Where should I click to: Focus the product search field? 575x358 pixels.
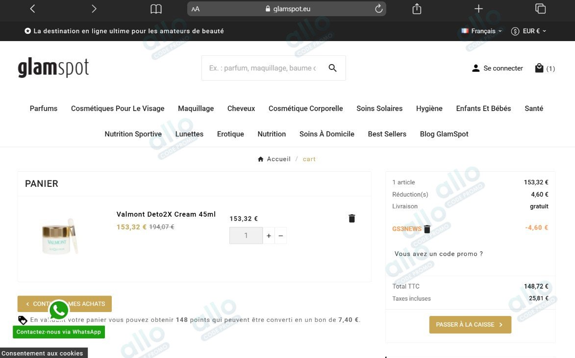click(x=263, y=68)
